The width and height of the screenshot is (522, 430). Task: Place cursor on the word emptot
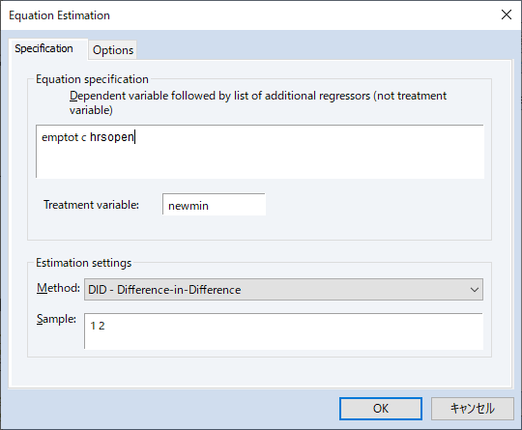(x=60, y=137)
